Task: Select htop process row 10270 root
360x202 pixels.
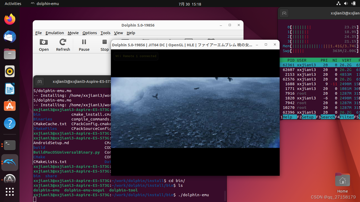Action: [x=319, y=108]
